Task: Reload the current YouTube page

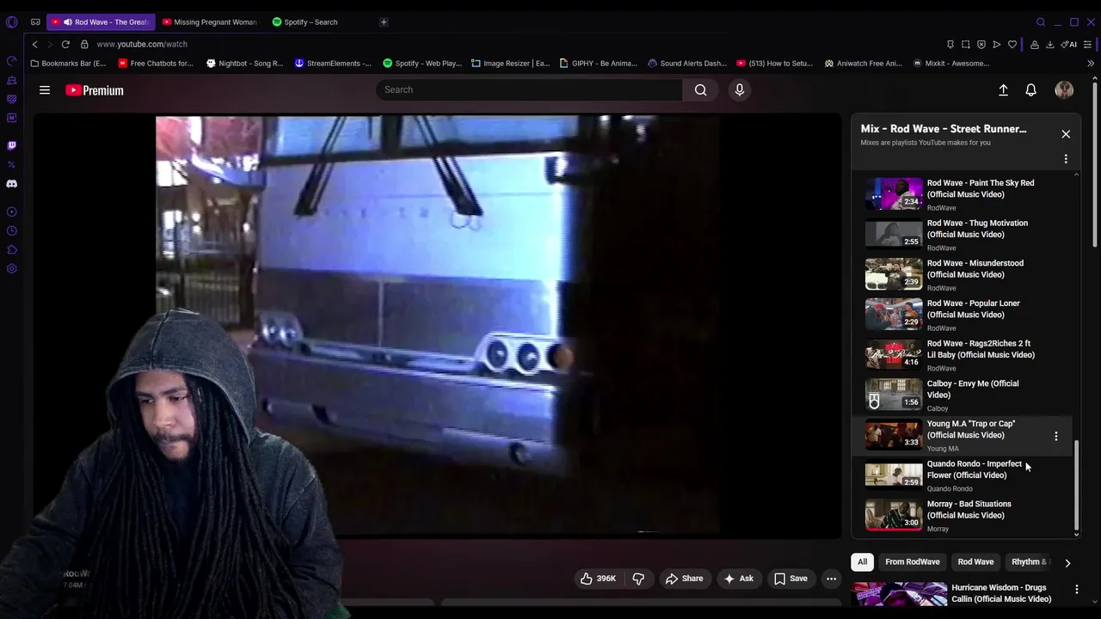Action: pyautogui.click(x=65, y=44)
